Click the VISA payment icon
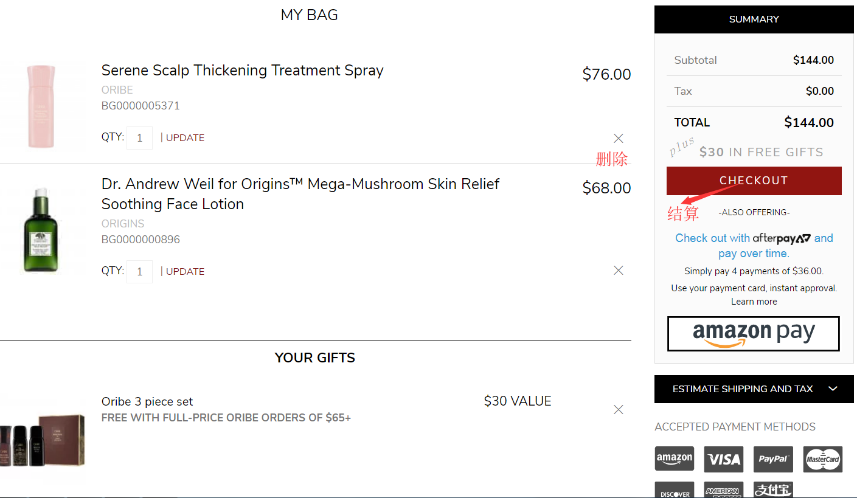 point(724,459)
